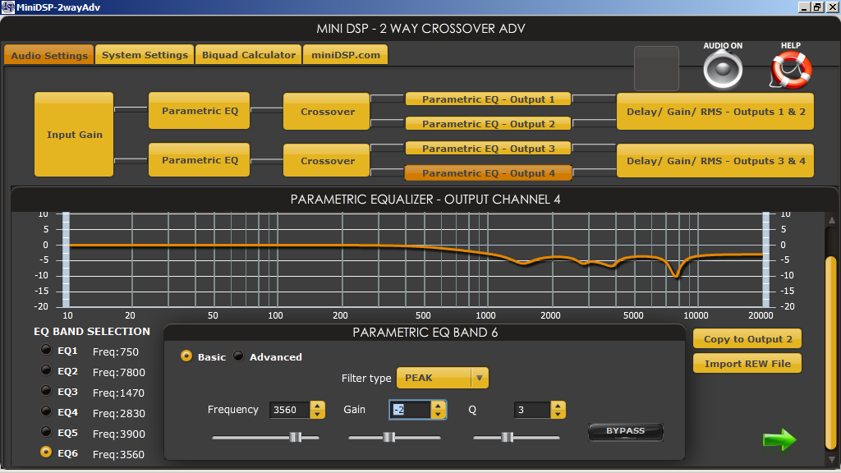
Task: Open Parametric EQ - Output 4
Action: coord(488,173)
